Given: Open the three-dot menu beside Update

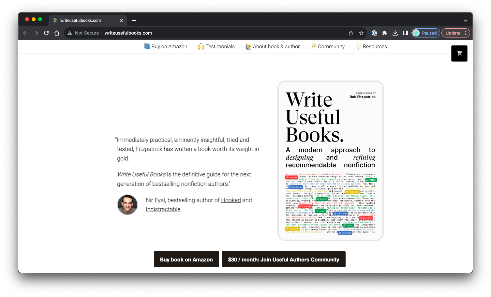Looking at the screenshot, I should pos(465,33).
